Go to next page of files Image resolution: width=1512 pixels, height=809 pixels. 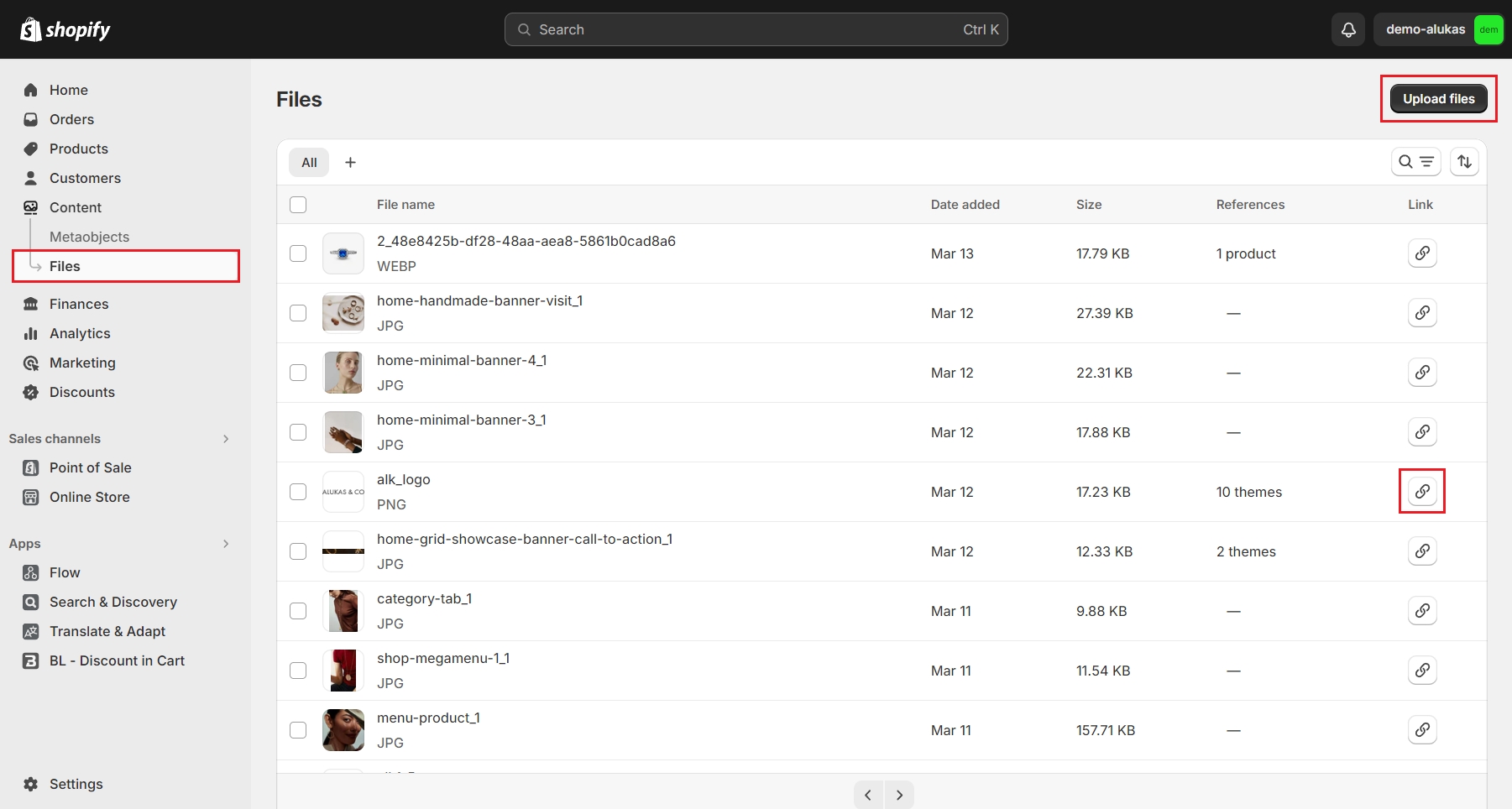(x=899, y=795)
